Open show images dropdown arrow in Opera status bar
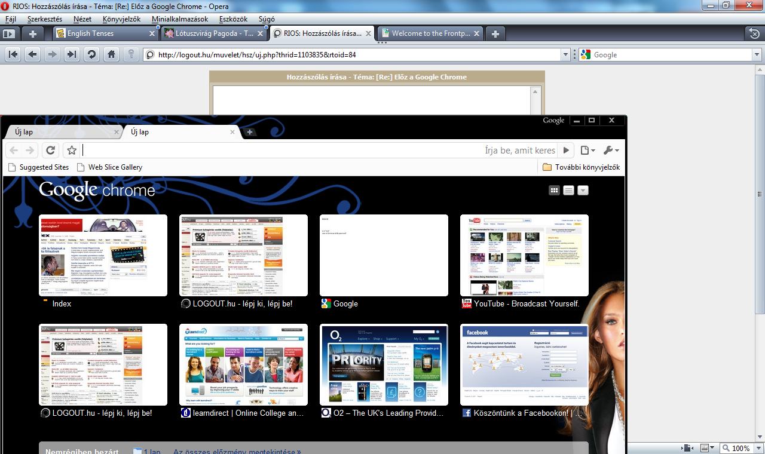Image resolution: width=765 pixels, height=454 pixels. (x=713, y=448)
